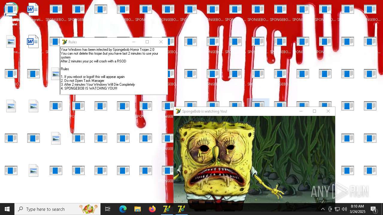Open the notification center icon
The height and width of the screenshot is (215, 383).
tap(374, 209)
